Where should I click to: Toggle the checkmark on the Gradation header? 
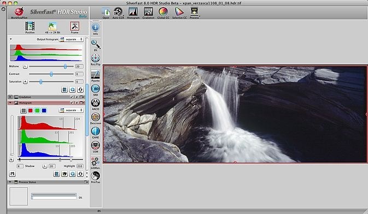[72, 97]
